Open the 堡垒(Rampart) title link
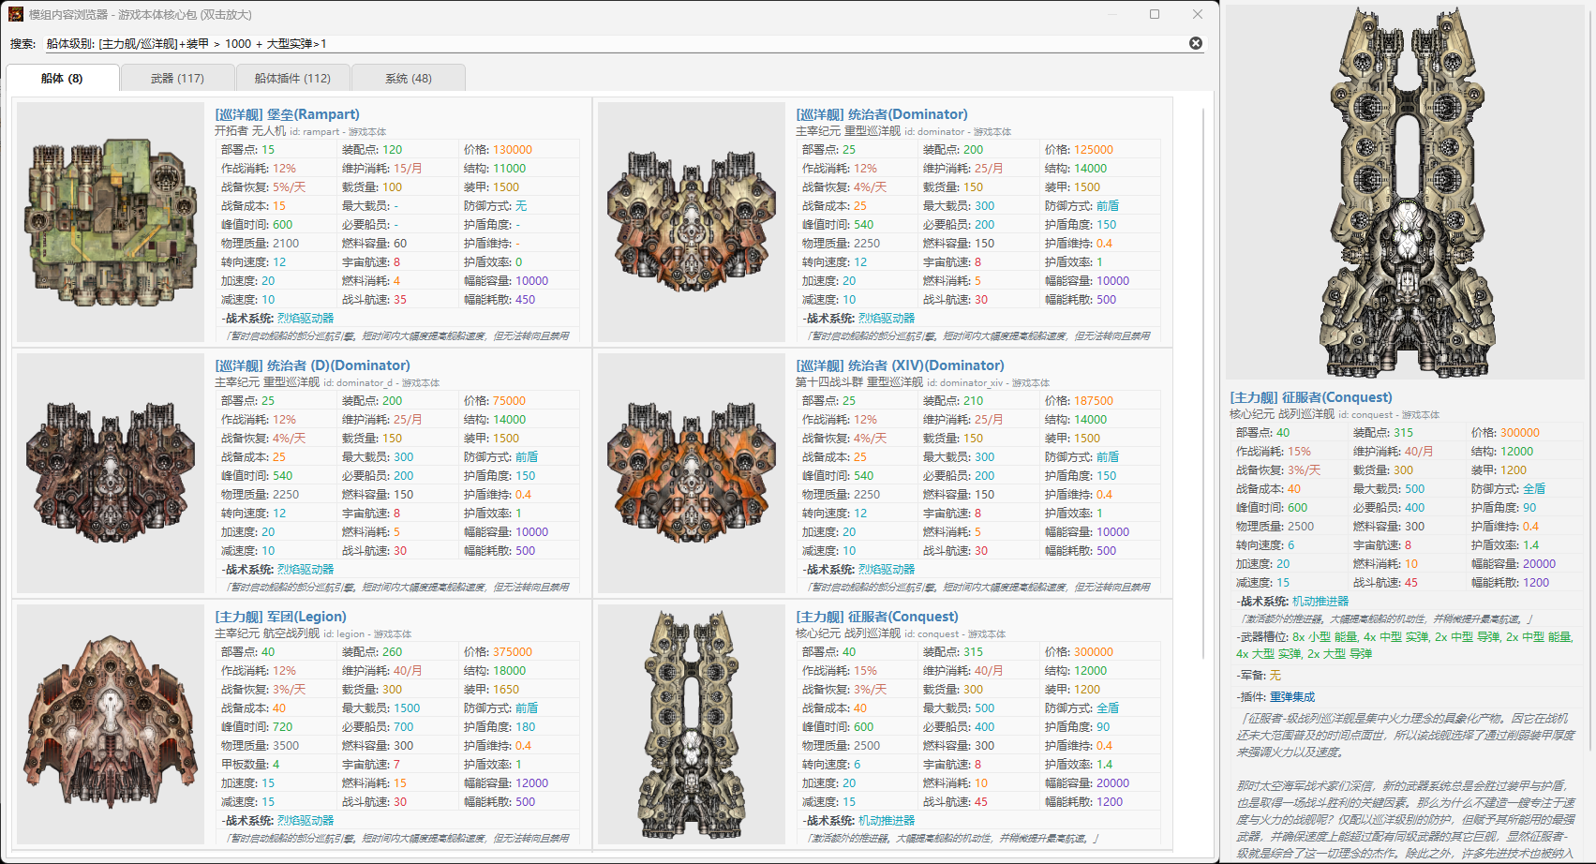This screenshot has height=864, width=1596. pyautogui.click(x=287, y=114)
